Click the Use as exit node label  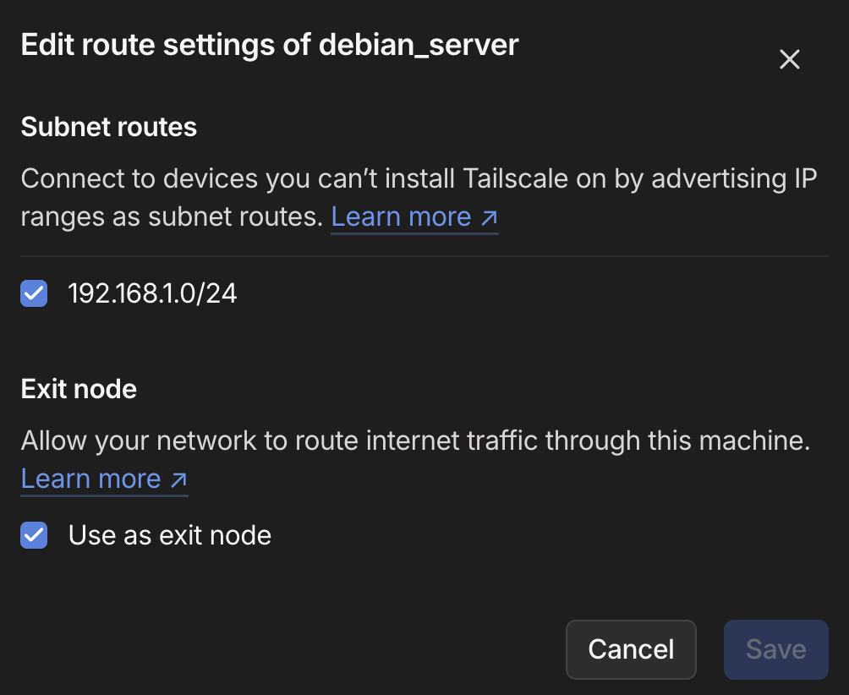169,535
